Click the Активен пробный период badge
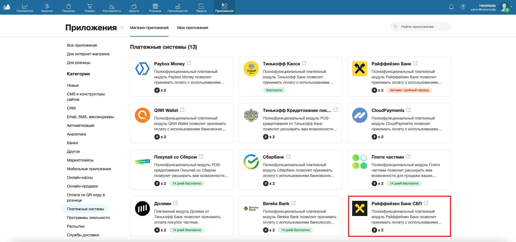This screenshot has height=242, width=516. click(409, 90)
